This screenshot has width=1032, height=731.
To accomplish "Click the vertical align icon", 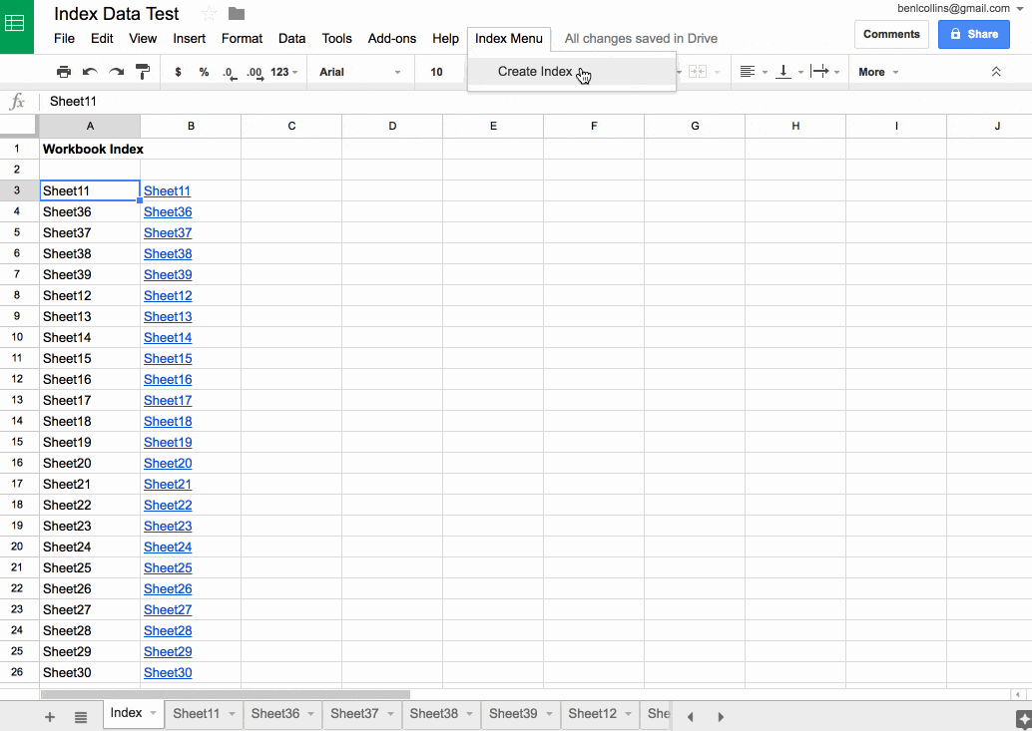I will (783, 72).
